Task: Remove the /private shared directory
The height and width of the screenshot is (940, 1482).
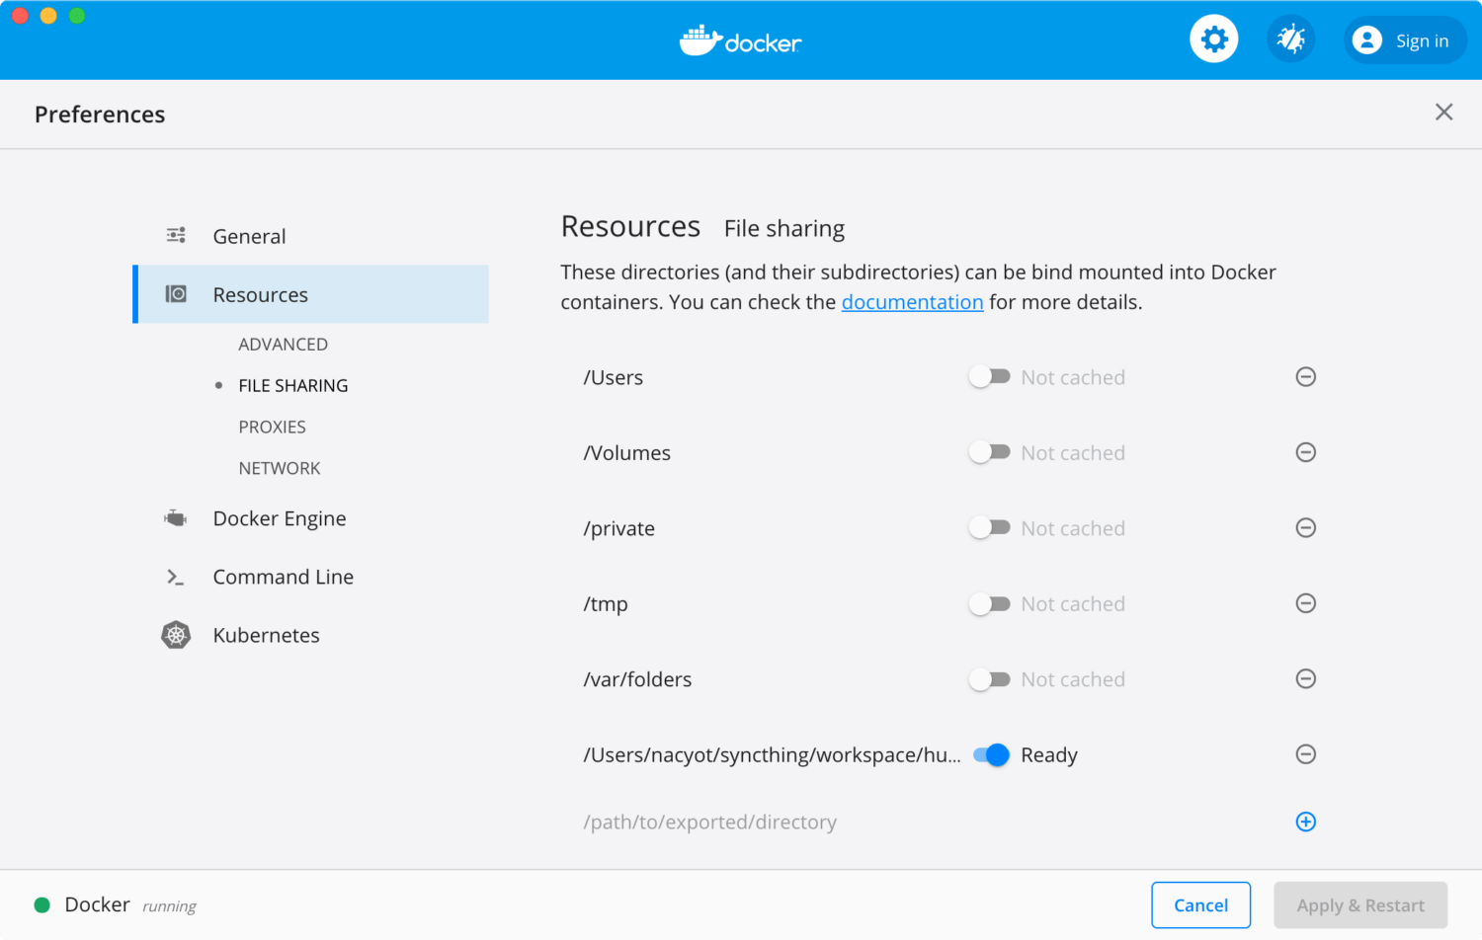Action: coord(1305,528)
